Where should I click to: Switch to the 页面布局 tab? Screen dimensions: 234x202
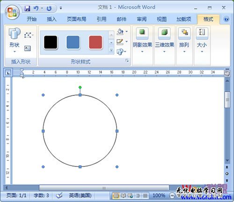click(x=77, y=19)
